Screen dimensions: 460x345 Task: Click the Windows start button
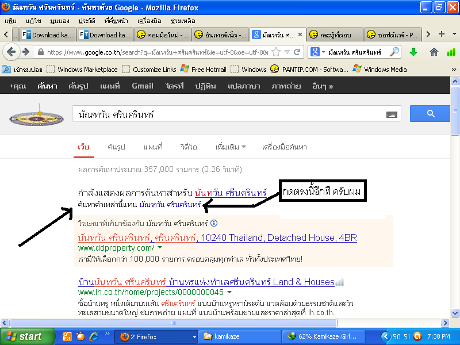(x=27, y=336)
